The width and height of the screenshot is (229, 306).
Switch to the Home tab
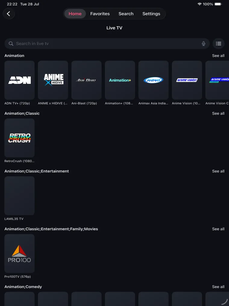click(x=75, y=14)
